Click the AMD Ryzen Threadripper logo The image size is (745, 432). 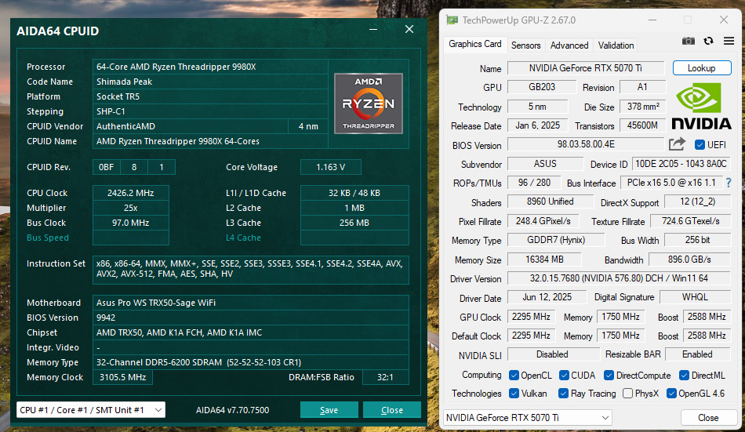coord(369,103)
